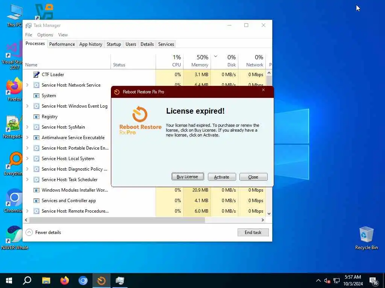Switch to the Services tab
This screenshot has height=288, width=385.
point(166,44)
